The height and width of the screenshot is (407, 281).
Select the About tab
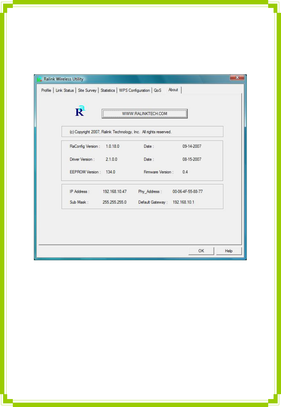point(173,90)
